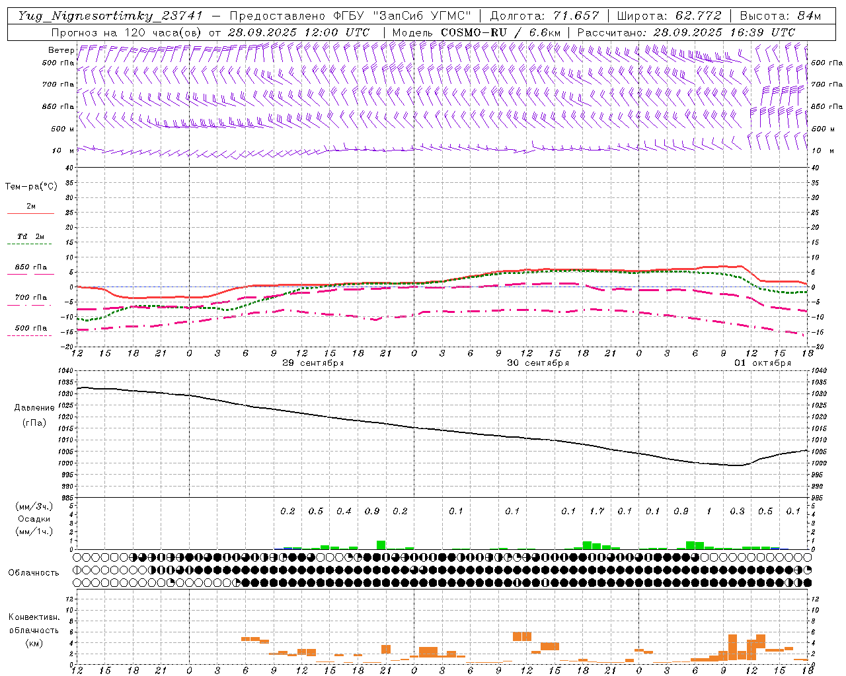Click the Долгота: 71.657 header field
Screen dimensions: 846x676
point(545,16)
